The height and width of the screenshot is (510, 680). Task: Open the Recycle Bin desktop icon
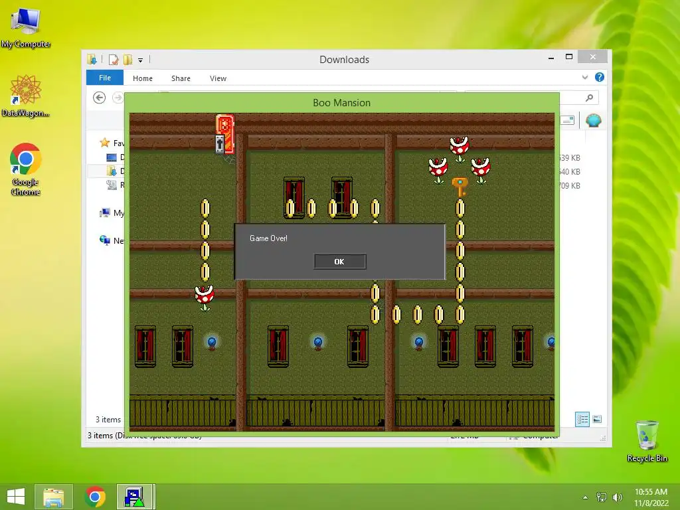pyautogui.click(x=647, y=441)
